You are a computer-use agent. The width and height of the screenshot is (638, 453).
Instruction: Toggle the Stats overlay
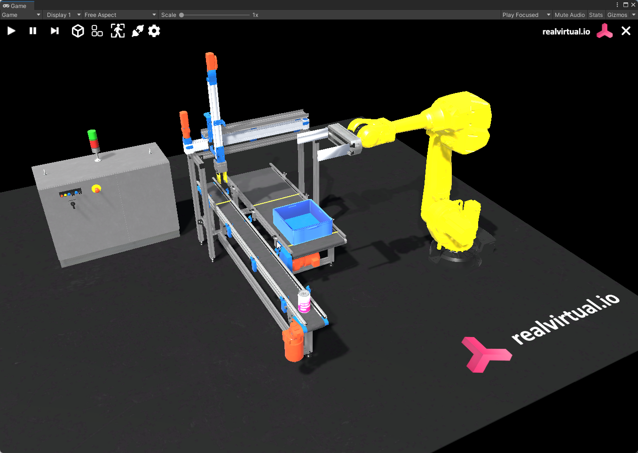coord(596,15)
